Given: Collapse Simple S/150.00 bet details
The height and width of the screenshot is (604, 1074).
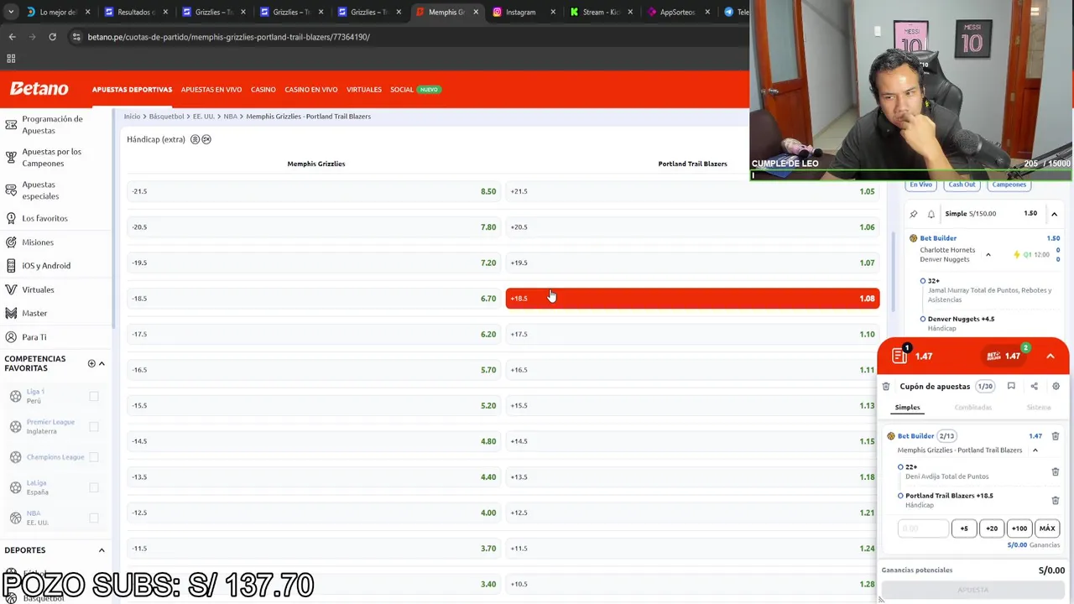Looking at the screenshot, I should click(x=1054, y=214).
